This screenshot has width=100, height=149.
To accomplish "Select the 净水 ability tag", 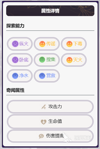I will pos(20,76).
